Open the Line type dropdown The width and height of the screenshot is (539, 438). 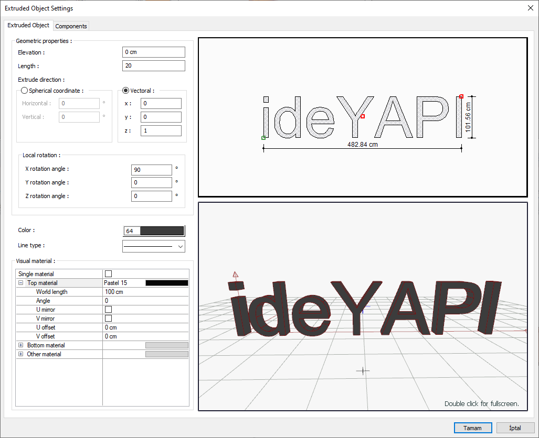point(180,246)
